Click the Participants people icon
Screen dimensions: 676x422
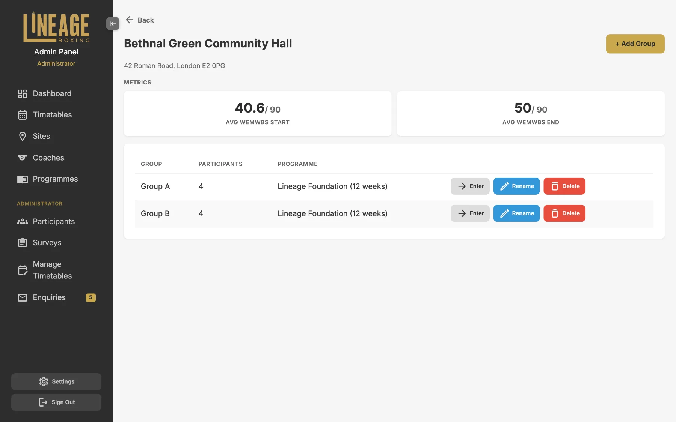pos(23,222)
